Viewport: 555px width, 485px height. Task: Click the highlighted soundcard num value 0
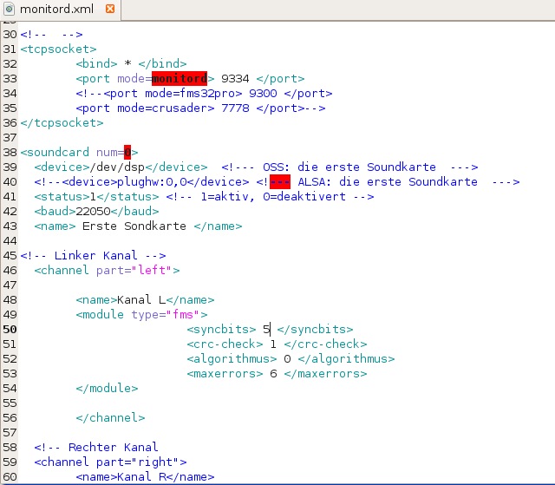127,152
